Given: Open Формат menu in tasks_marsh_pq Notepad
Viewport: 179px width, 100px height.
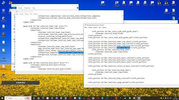Looking at the screenshot, I should pyautogui.click(x=27, y=14).
